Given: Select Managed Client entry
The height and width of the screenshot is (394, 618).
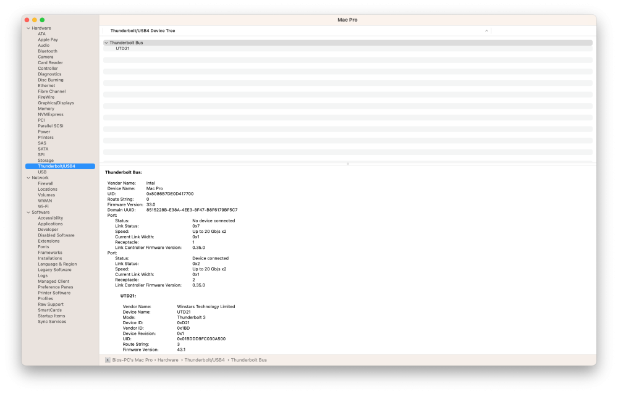Looking at the screenshot, I should click(53, 282).
